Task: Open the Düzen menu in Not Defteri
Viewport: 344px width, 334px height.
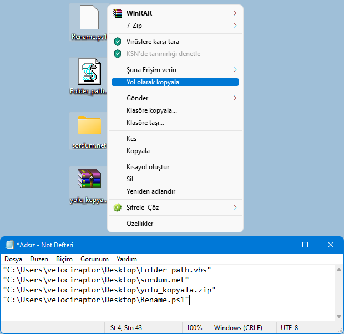Action: click(39, 259)
